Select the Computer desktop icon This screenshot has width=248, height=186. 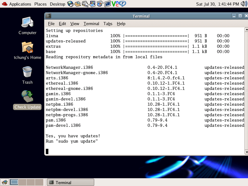(27, 26)
